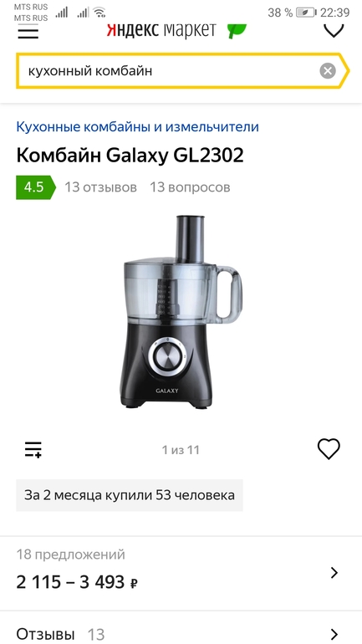Add Galaxy GL2302 to comparison list
This screenshot has height=644, width=362.
[33, 449]
